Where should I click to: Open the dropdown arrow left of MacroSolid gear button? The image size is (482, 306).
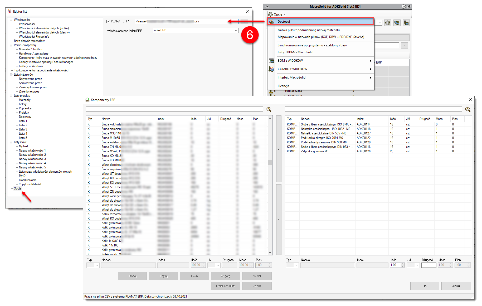[x=380, y=23]
